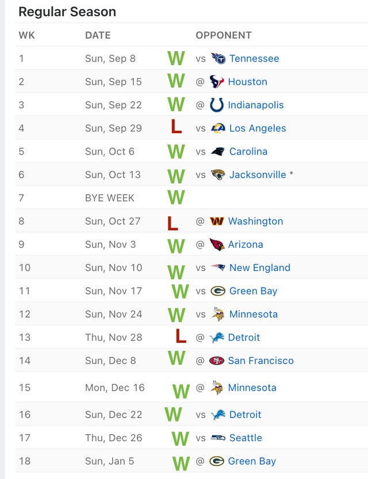Image resolution: width=368 pixels, height=479 pixels.
Task: Click the Seattle Seahawks logo
Action: coord(217,438)
